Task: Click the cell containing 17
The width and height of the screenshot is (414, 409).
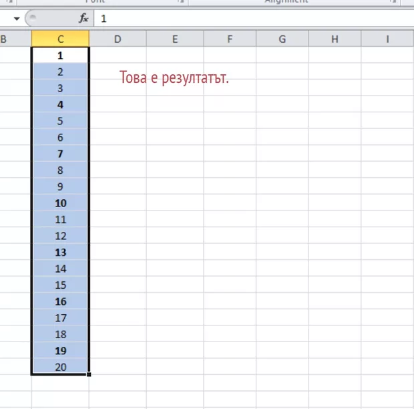Action: tap(60, 317)
